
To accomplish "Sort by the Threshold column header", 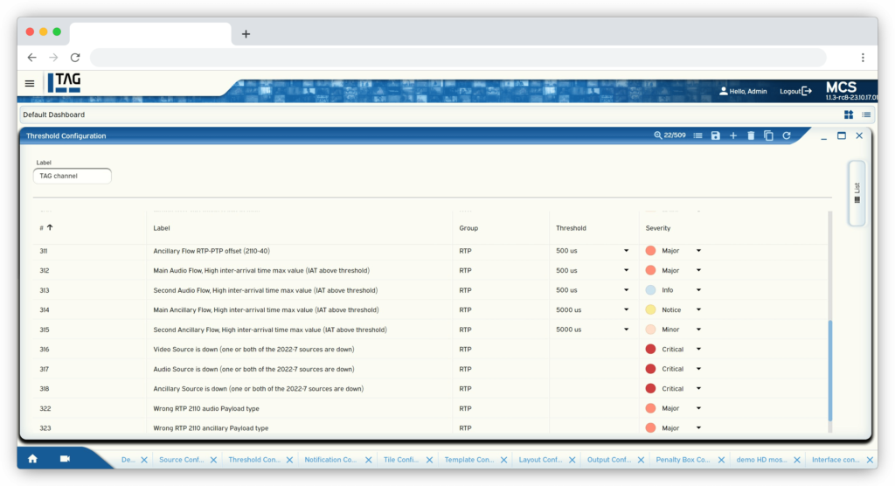I will tap(571, 228).
